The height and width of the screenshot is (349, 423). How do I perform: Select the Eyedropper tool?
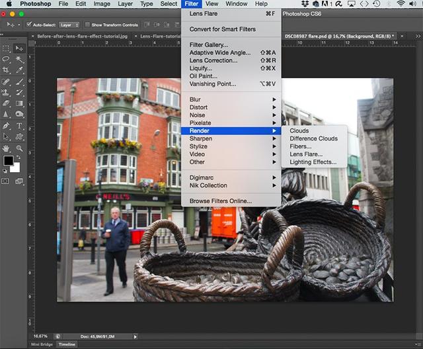coord(19,70)
